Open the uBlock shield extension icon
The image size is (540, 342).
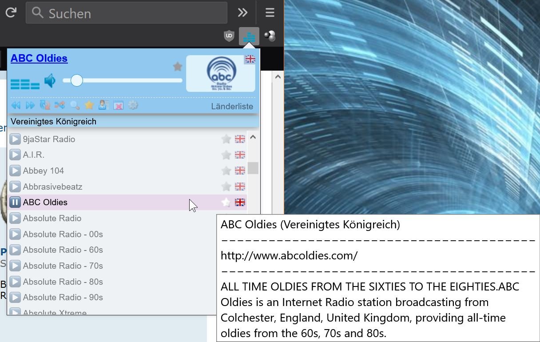click(x=229, y=36)
